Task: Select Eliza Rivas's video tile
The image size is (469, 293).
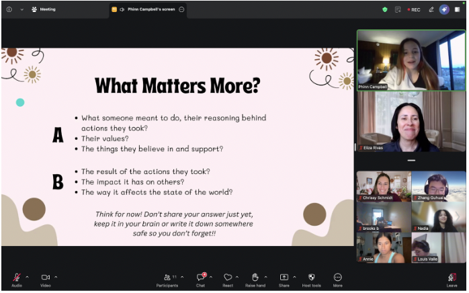Action: tap(412, 122)
